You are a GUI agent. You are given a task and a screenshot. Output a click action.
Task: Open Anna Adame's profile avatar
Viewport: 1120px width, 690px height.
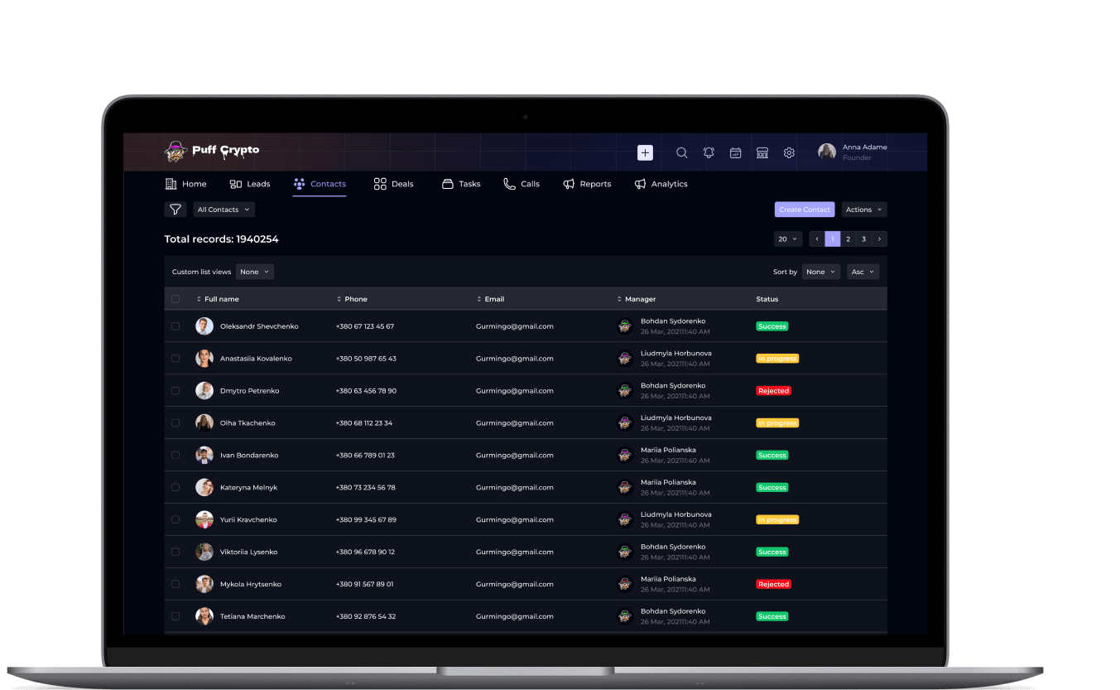click(826, 152)
